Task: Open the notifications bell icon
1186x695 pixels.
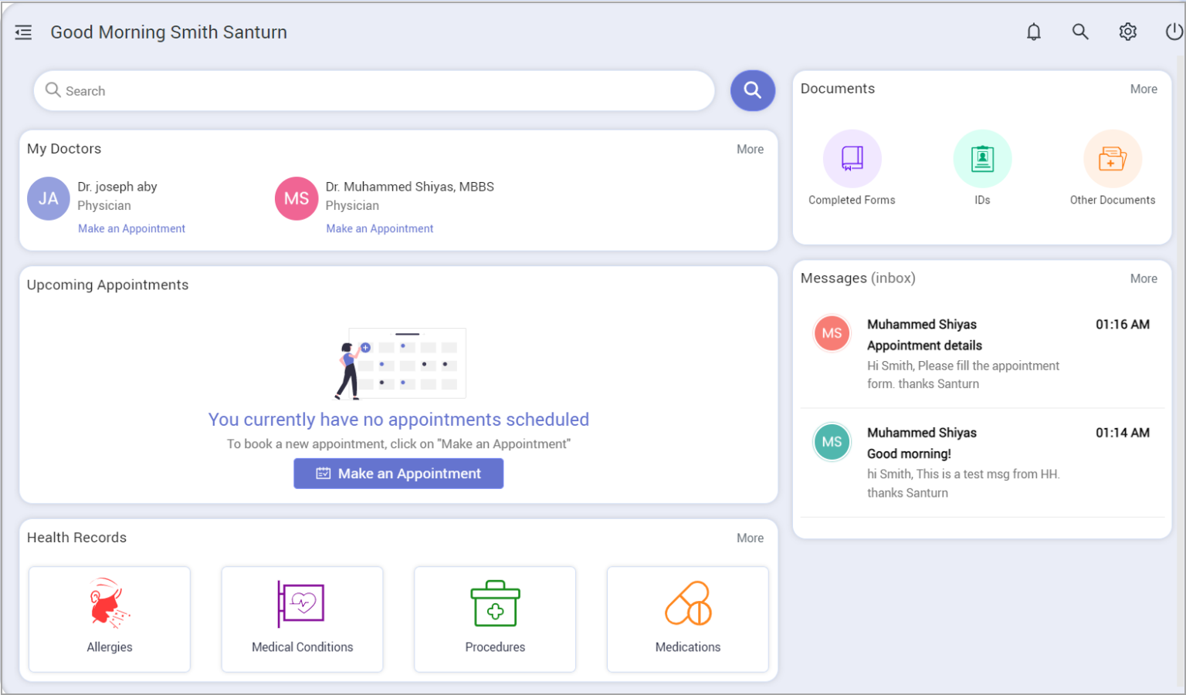Action: point(1034,32)
